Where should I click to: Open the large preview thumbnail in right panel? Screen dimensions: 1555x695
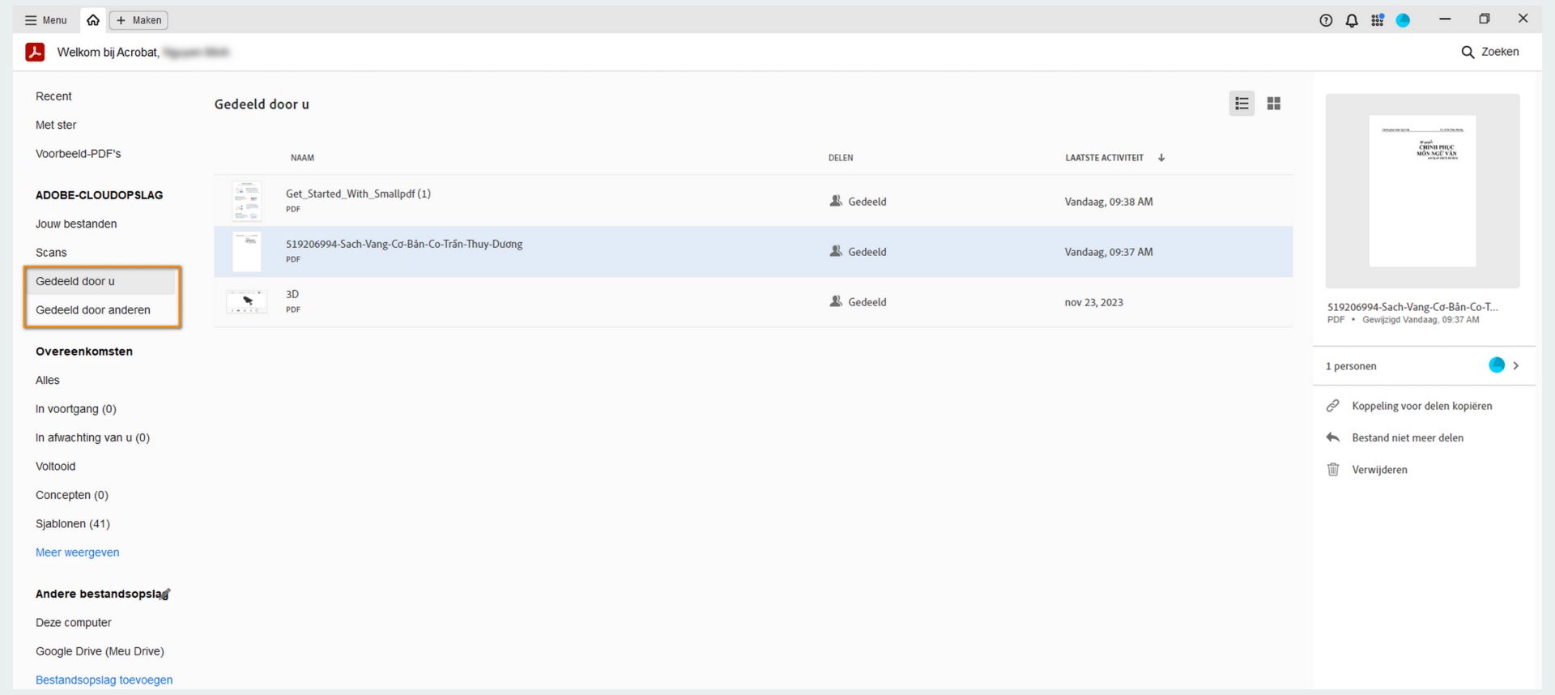coord(1422,191)
